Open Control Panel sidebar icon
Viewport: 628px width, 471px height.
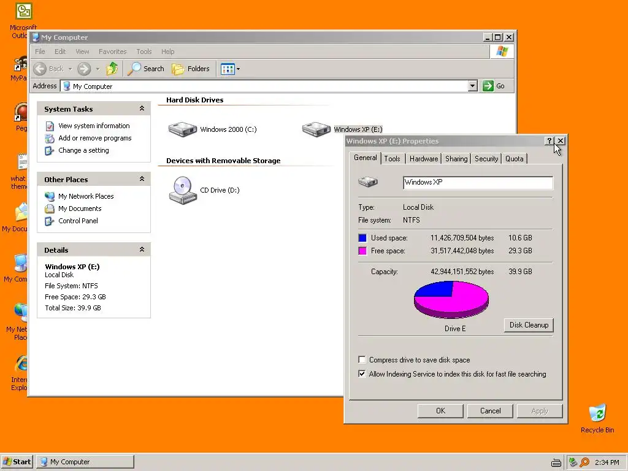(50, 221)
